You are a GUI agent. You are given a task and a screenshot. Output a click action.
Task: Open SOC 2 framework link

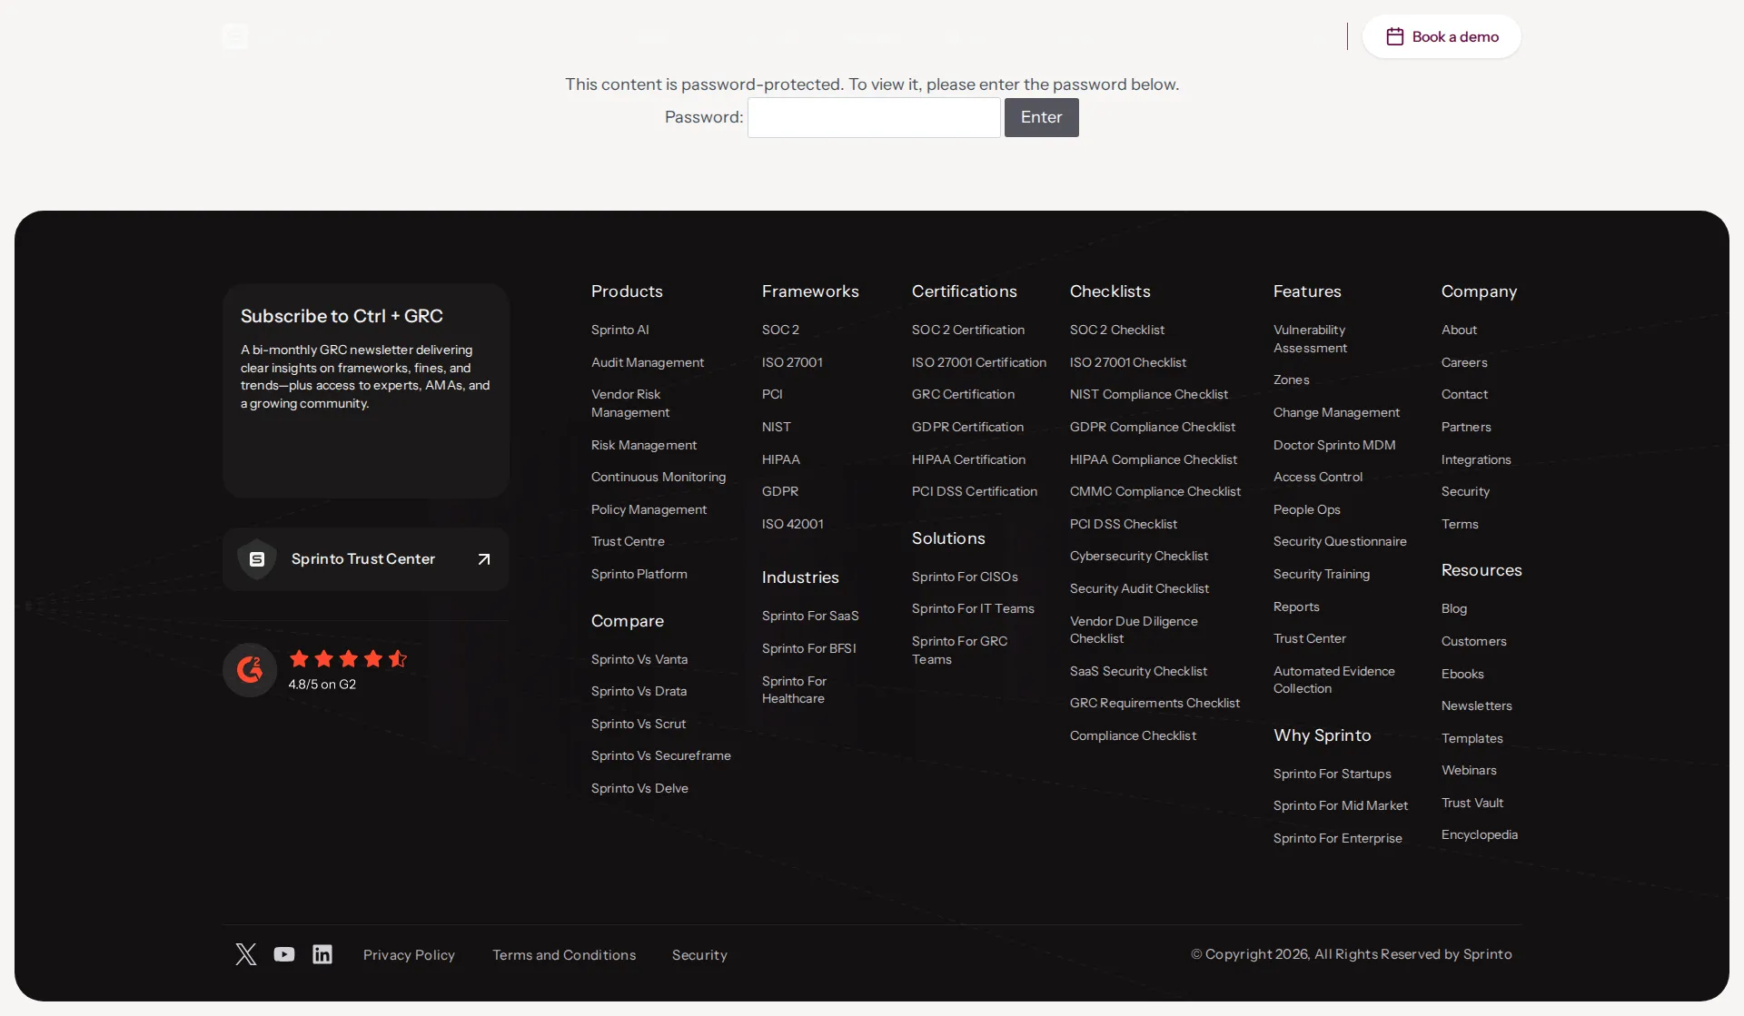click(780, 330)
